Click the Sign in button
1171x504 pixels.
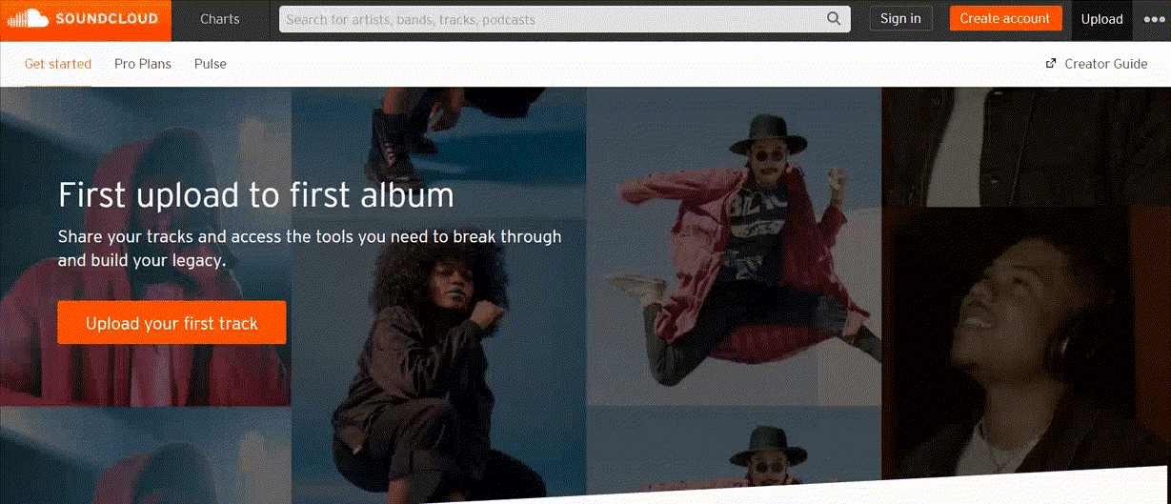point(900,19)
